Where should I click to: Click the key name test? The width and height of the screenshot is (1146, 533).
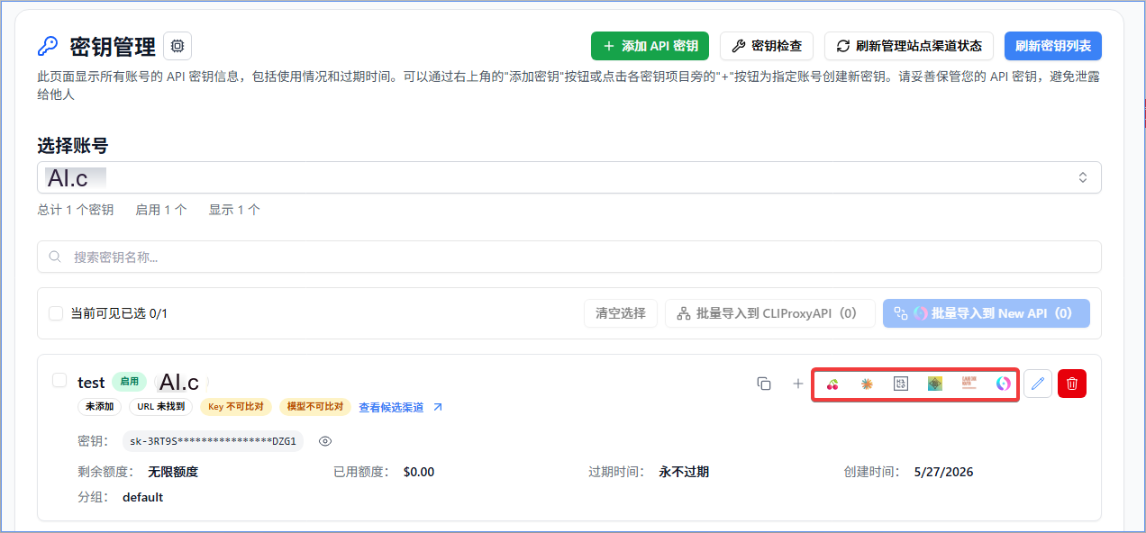[91, 383]
